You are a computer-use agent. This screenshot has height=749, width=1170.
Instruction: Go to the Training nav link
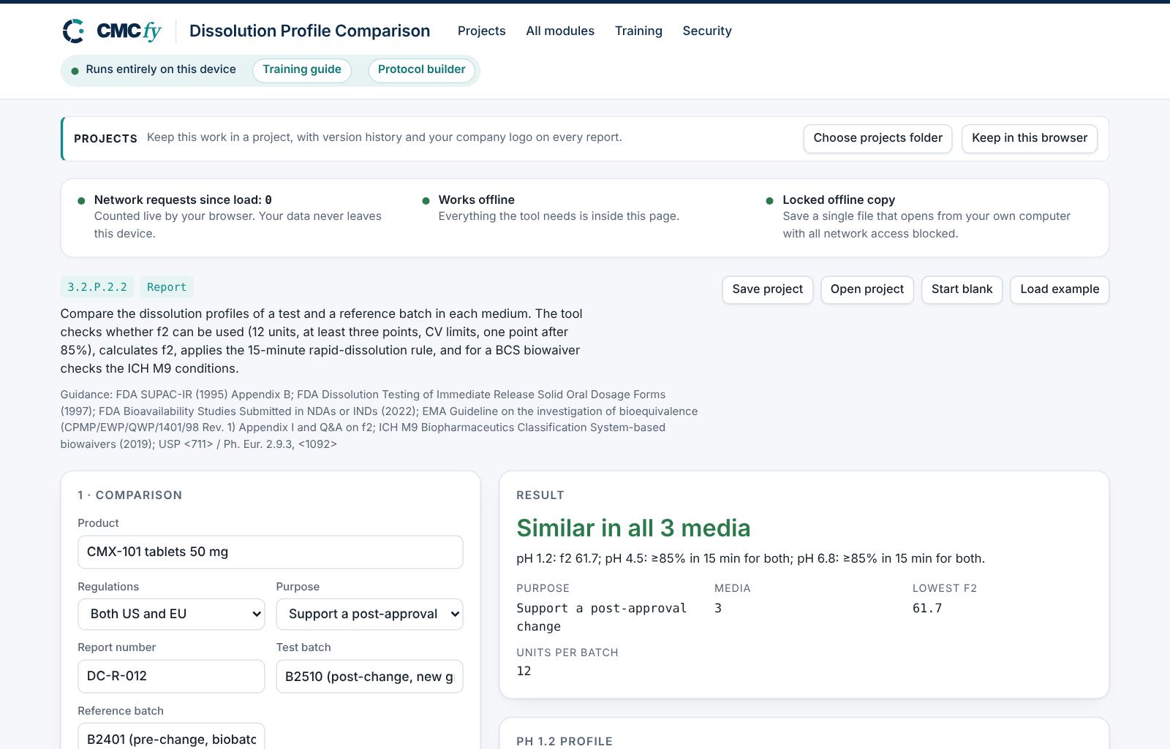[638, 31]
